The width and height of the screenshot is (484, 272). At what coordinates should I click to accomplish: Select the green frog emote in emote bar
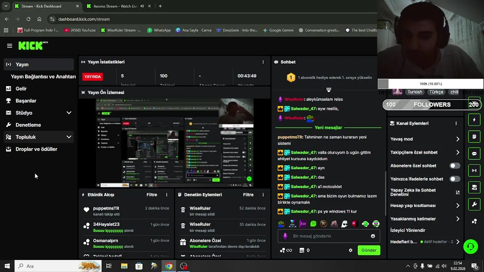pos(313,224)
